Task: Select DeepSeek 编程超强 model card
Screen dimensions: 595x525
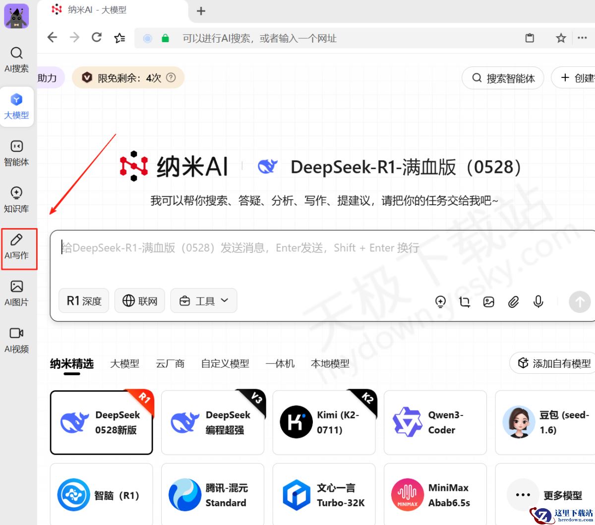Action: pyautogui.click(x=213, y=422)
